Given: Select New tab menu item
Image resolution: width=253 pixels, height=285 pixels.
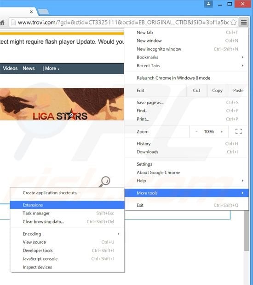Looking at the screenshot, I should tap(186, 32).
